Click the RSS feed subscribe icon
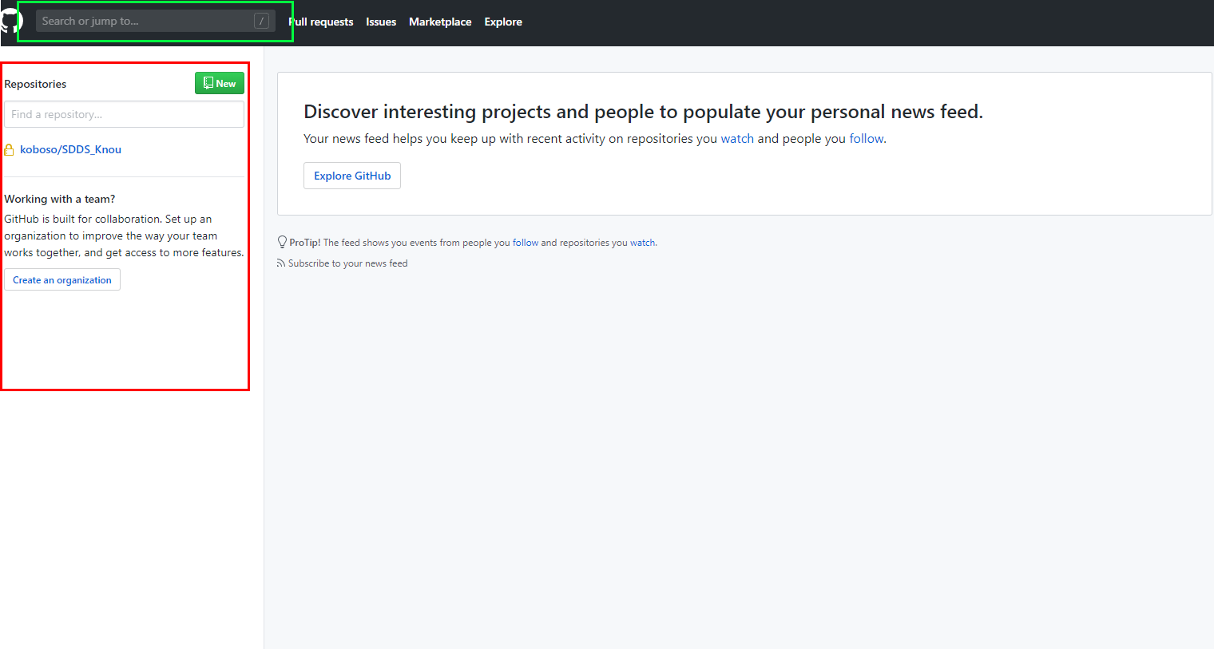1214x649 pixels. 280,263
